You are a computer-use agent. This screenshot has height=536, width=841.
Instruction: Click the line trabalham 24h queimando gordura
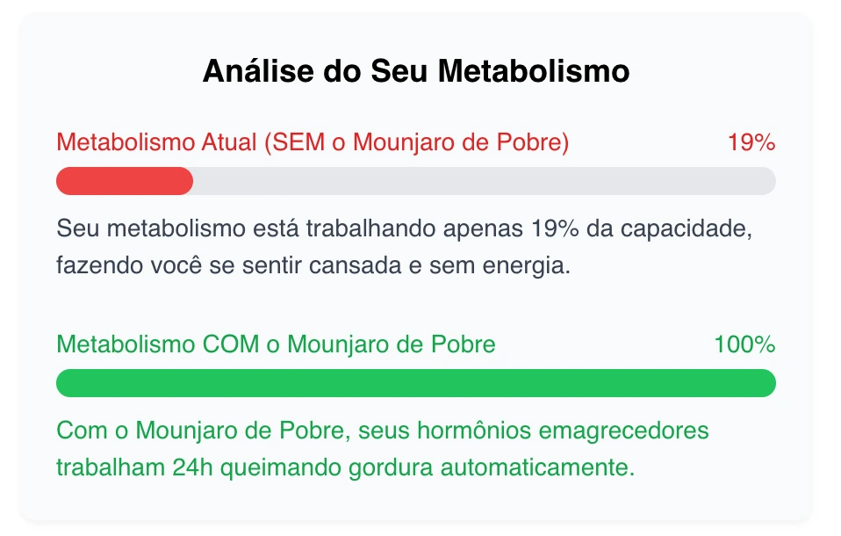(x=345, y=467)
